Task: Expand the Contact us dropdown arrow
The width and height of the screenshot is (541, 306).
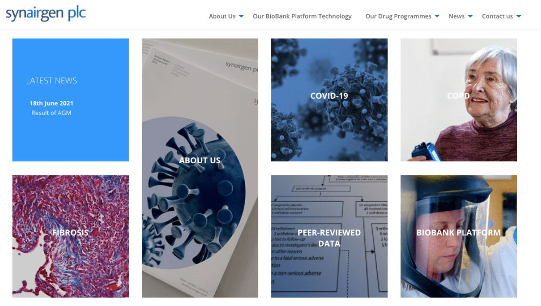Action: [x=519, y=16]
